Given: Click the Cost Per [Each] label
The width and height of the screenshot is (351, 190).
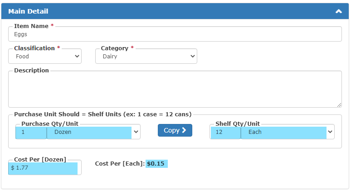Looking at the screenshot, I should [x=120, y=164].
